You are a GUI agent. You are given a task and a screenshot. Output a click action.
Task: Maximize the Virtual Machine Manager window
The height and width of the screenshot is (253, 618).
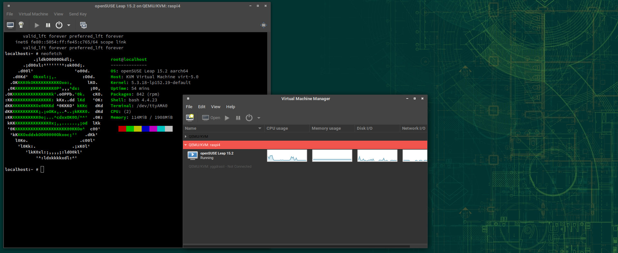click(415, 98)
